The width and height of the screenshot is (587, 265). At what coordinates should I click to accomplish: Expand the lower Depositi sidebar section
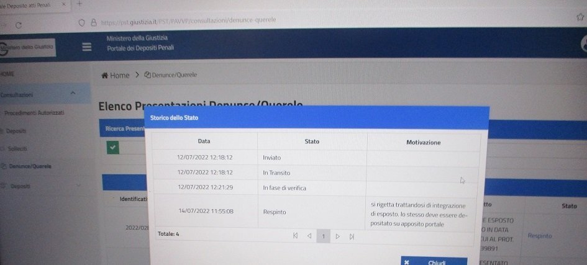click(77, 186)
